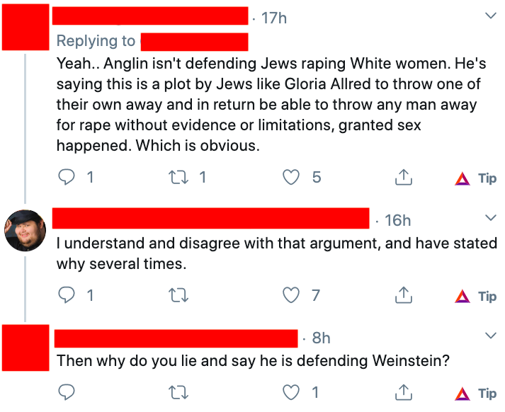The image size is (505, 412).
Task: Click the Tip button on the 8h tweet
Action: click(x=477, y=391)
